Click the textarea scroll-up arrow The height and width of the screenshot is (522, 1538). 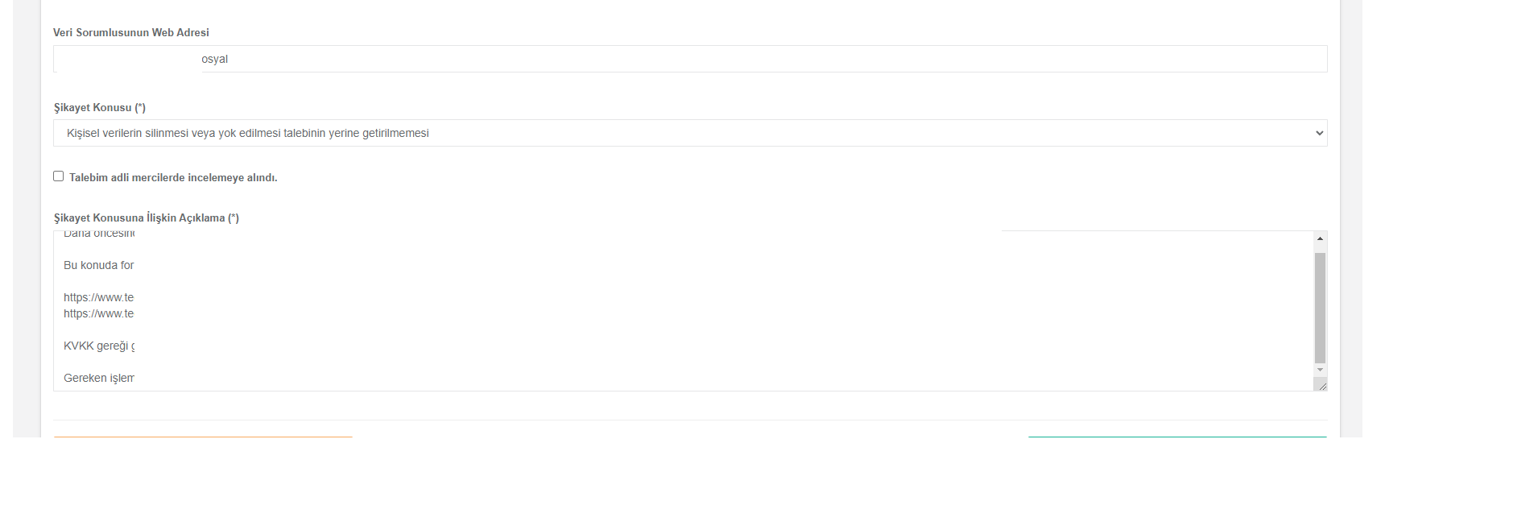(x=1320, y=238)
